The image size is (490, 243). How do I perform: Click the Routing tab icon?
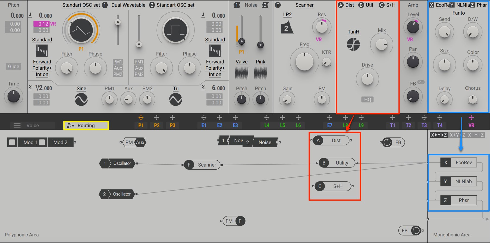(x=71, y=125)
